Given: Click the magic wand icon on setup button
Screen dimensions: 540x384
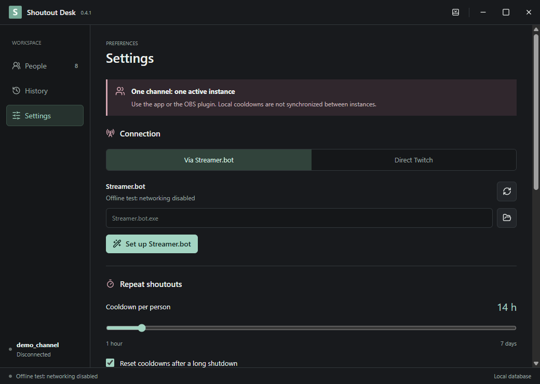Looking at the screenshot, I should (x=117, y=243).
